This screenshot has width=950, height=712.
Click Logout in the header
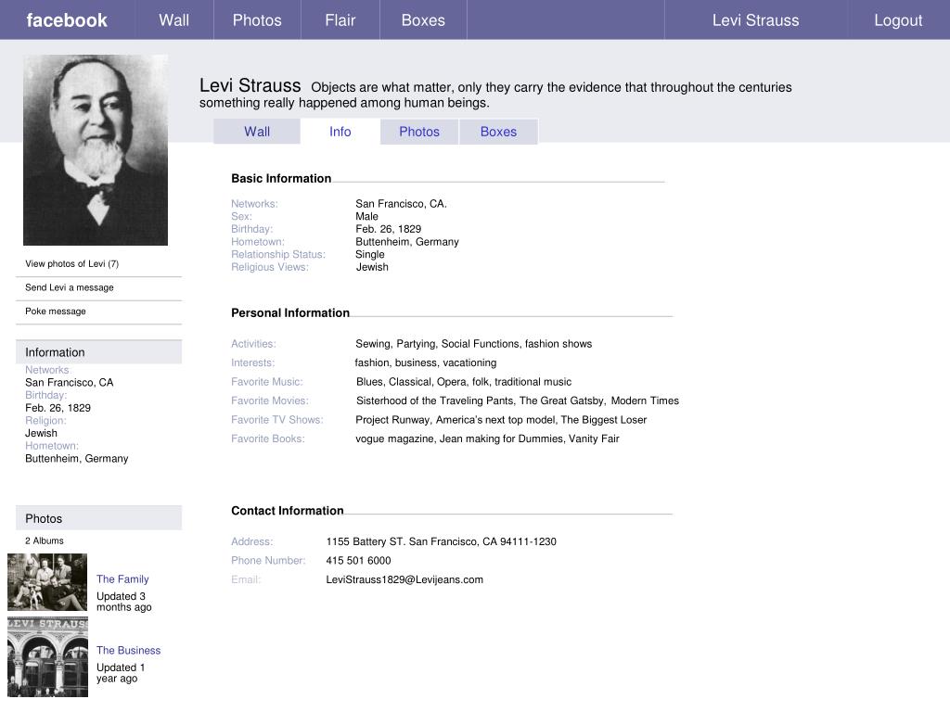pyautogui.click(x=898, y=20)
